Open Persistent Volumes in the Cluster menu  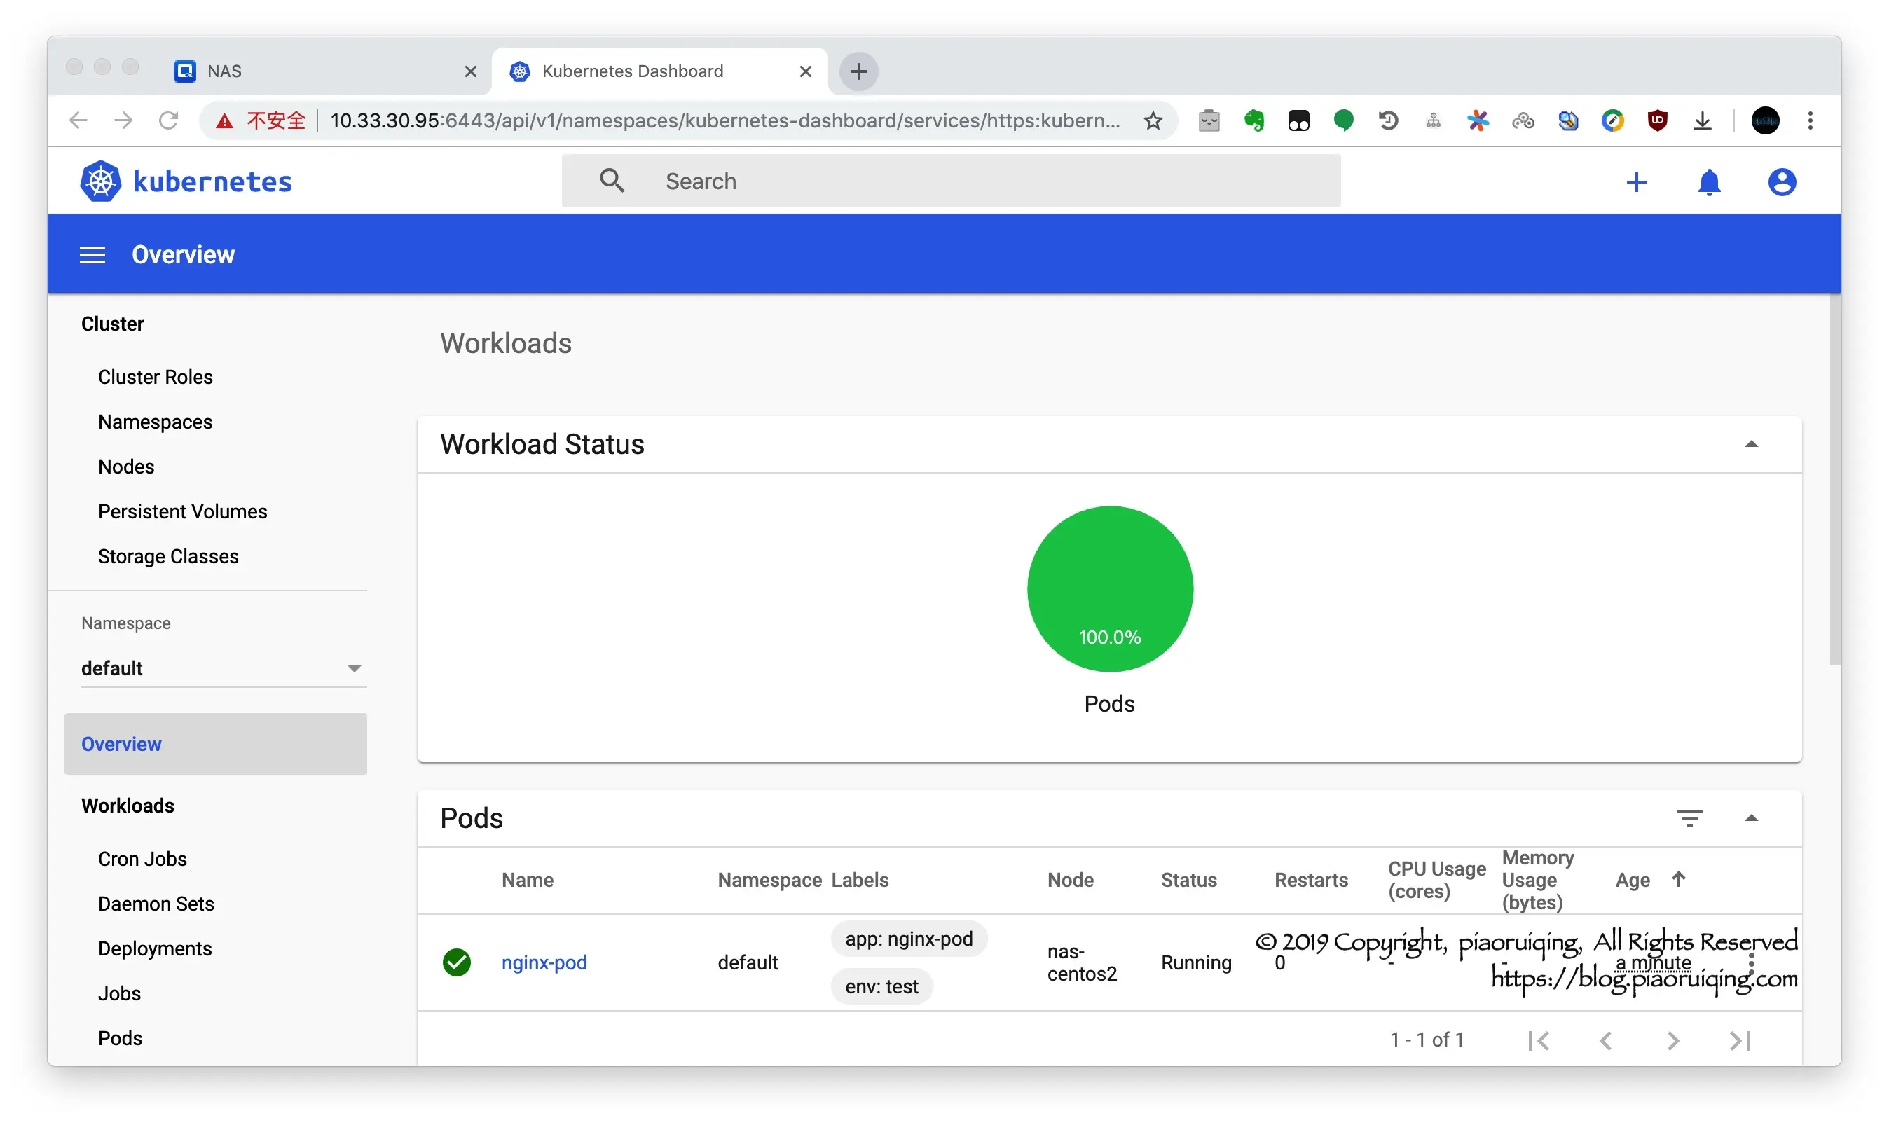tap(182, 511)
